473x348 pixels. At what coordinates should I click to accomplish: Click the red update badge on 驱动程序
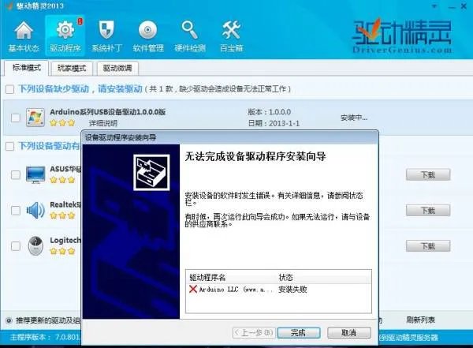click(x=80, y=21)
